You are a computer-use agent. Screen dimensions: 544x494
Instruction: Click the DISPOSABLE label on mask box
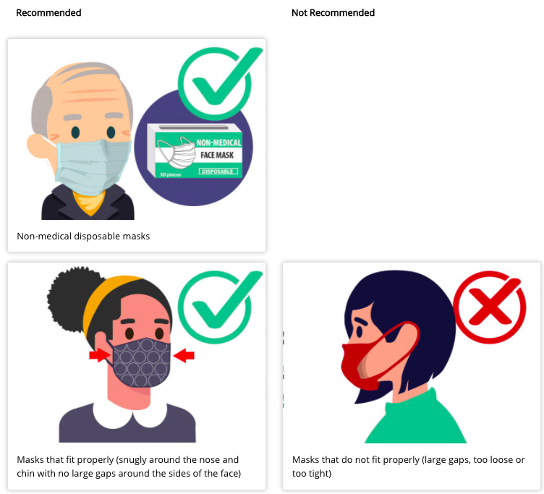coord(218,171)
